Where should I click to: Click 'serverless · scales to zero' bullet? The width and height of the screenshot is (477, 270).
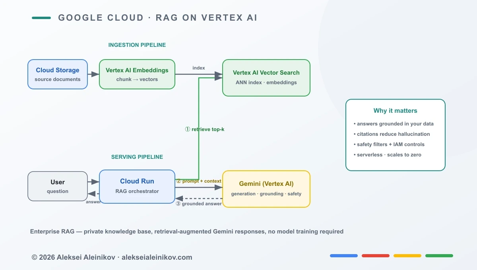tap(387, 154)
